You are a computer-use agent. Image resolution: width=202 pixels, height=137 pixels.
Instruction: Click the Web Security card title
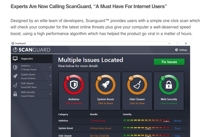tap(169, 99)
